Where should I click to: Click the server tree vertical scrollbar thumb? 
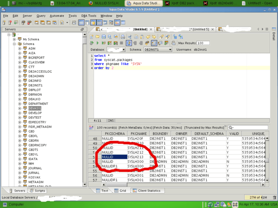85,41
